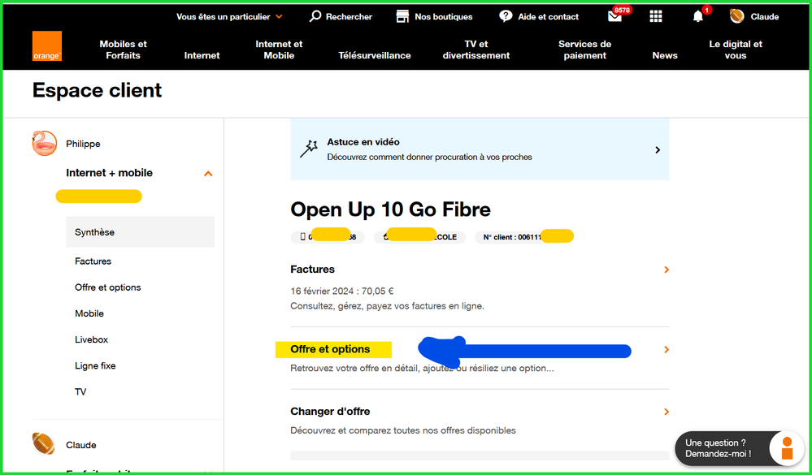Image resolution: width=812 pixels, height=475 pixels.
Task: Click the Espace client page heading
Action: (x=97, y=91)
